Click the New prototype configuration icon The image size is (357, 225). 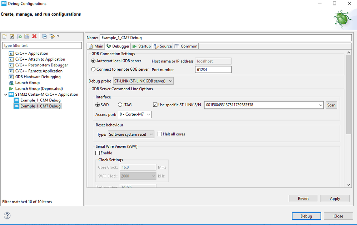12,36
